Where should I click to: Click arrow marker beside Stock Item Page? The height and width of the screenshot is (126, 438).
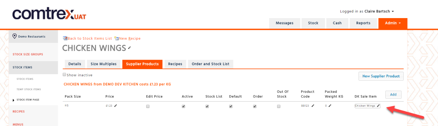pos(13,100)
